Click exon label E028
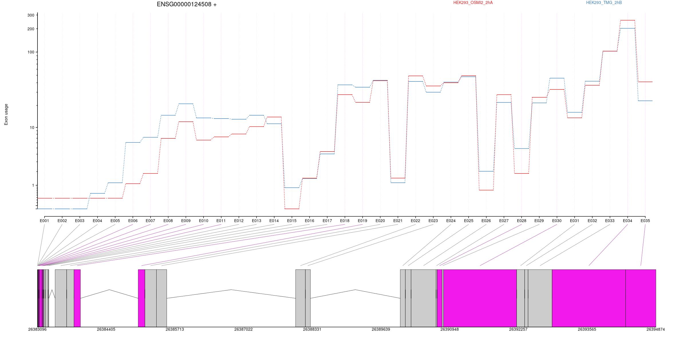The image size is (687, 343). click(522, 221)
